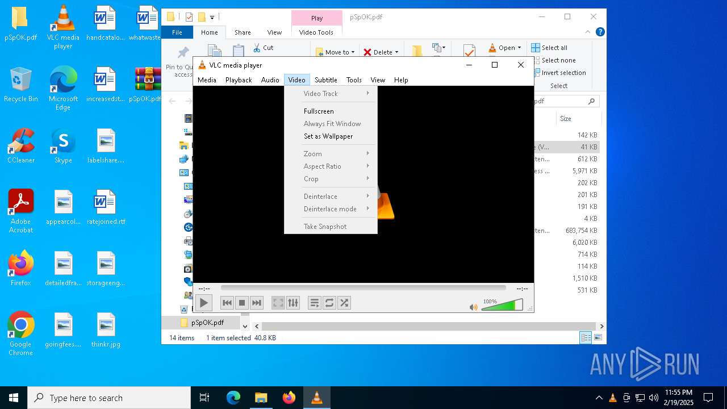The height and width of the screenshot is (409, 727).
Task: Select Take Snapshot menu entry
Action: pyautogui.click(x=331, y=227)
